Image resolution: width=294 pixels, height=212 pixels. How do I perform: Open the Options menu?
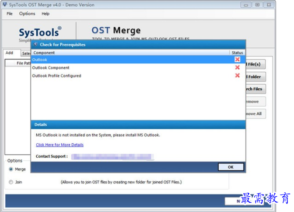click(27, 14)
